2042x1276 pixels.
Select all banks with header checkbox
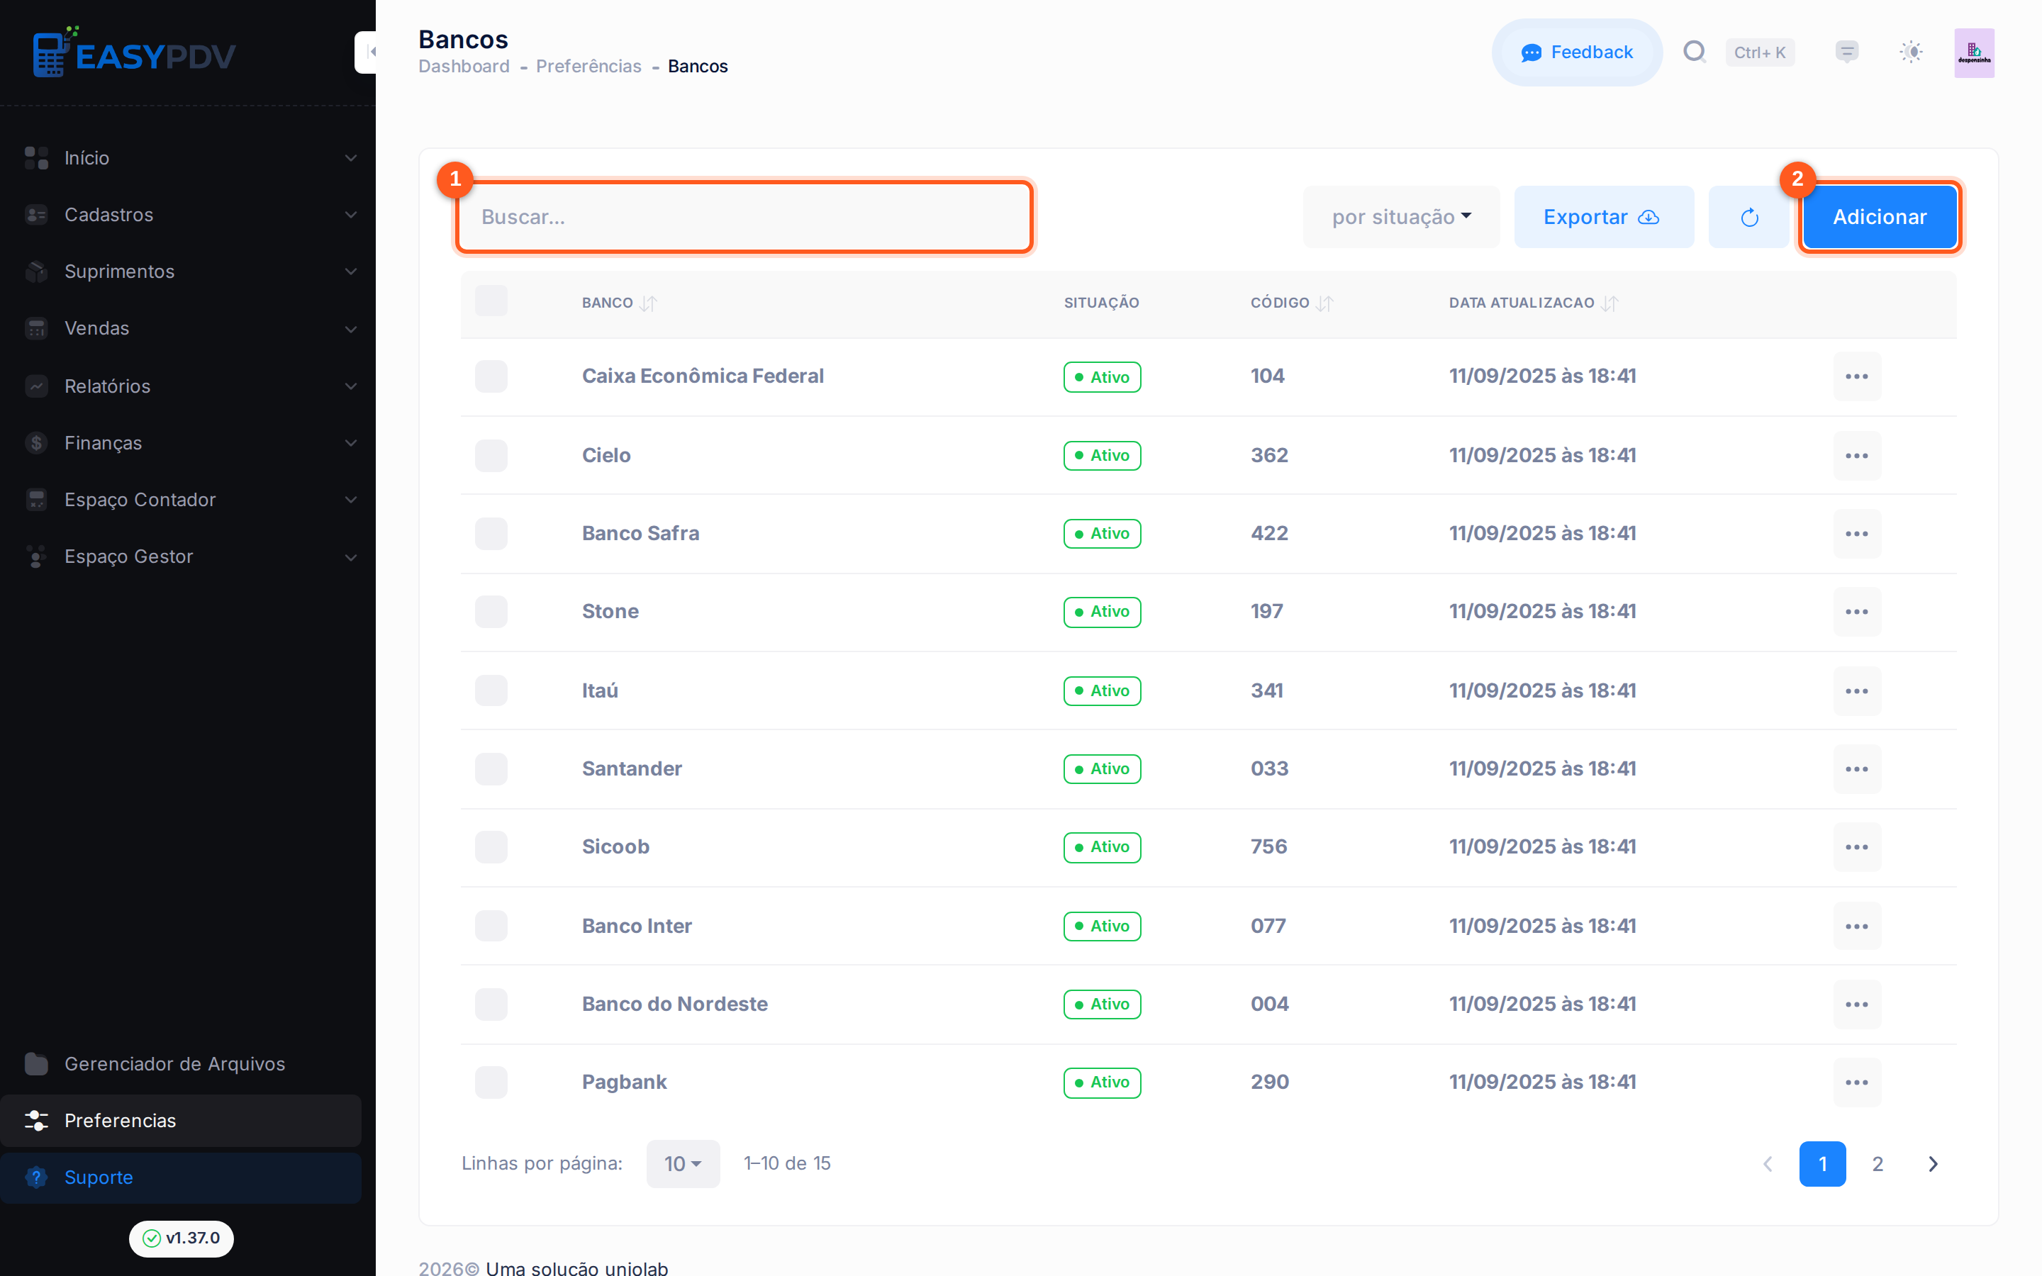[x=491, y=301]
